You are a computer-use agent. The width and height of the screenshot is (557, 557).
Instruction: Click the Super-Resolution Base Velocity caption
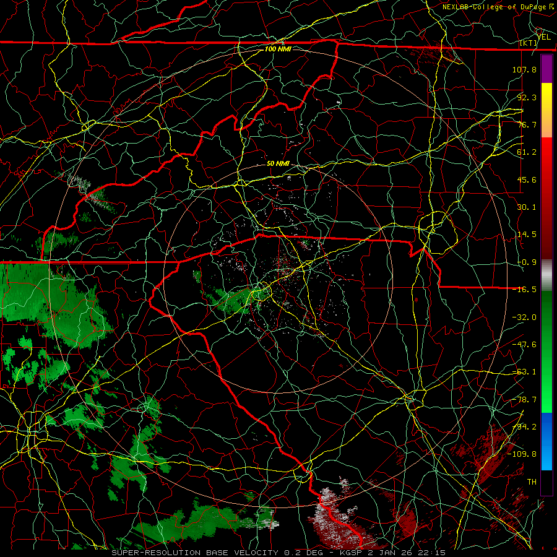(278, 553)
